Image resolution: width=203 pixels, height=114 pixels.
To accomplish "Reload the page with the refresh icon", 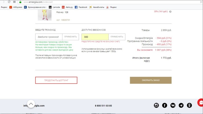I will (x=9, y=2).
